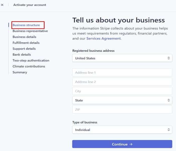Image resolution: width=176 pixels, height=151 pixels.
Task: Open Bank details step
Action: (x=22, y=55)
